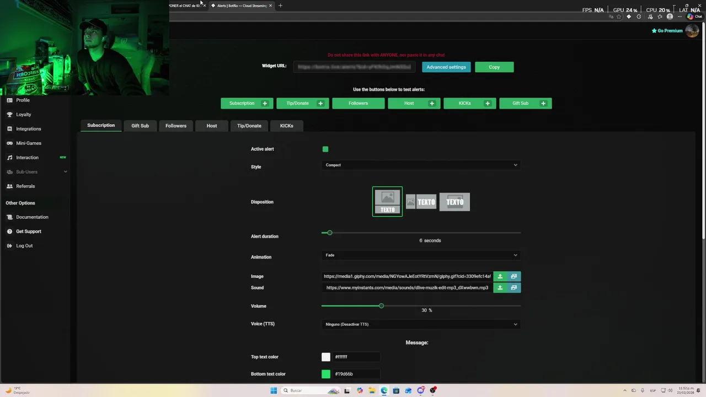Image resolution: width=706 pixels, height=397 pixels.
Task: Click the user avatar beside Go Premium
Action: pos(692,31)
